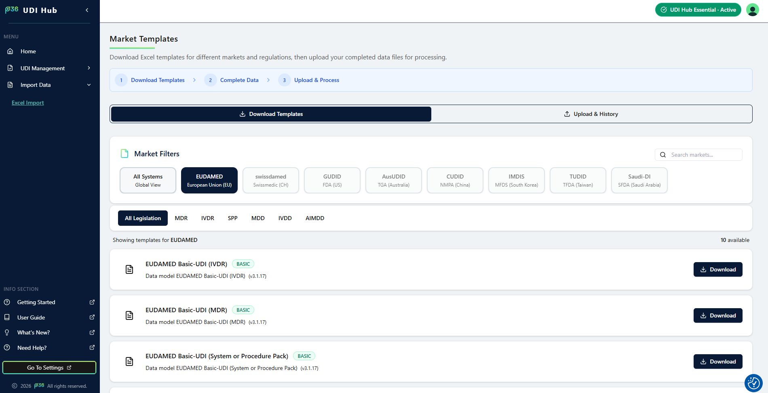Image resolution: width=768 pixels, height=393 pixels.
Task: Switch to the Download Templates tab
Action: click(271, 114)
